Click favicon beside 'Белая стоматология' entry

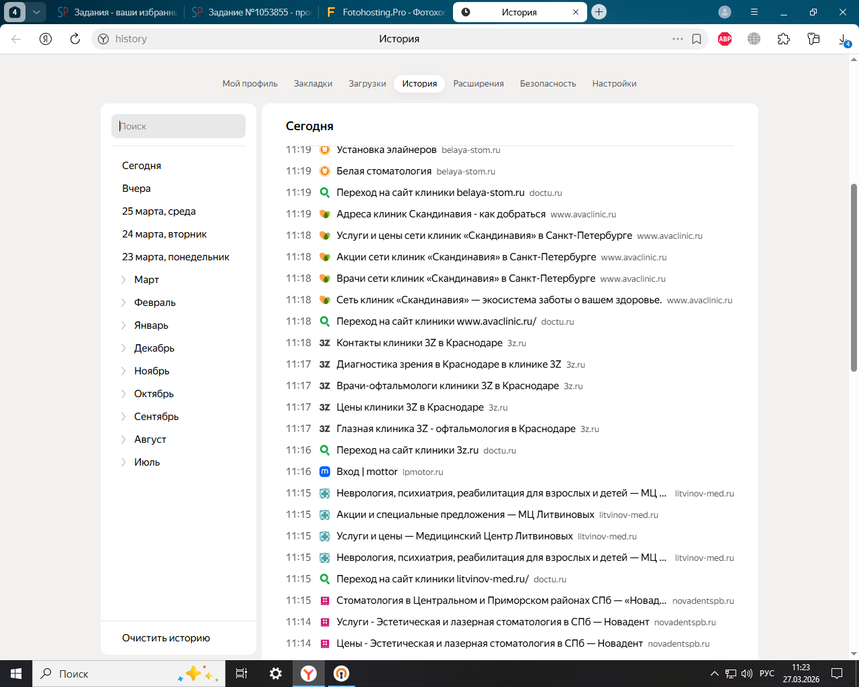[x=325, y=171]
